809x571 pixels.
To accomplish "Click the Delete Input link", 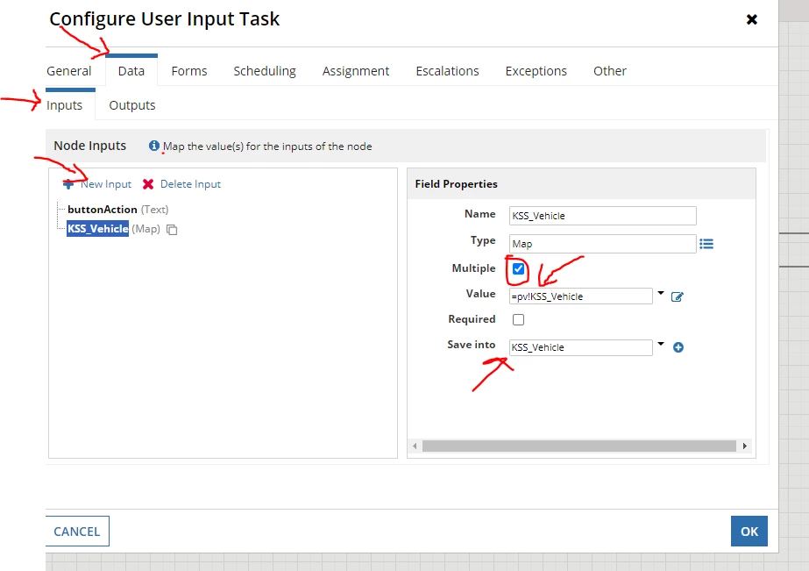I will point(190,184).
